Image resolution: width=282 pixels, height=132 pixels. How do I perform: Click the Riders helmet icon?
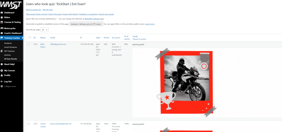pyautogui.click(x=2, y=17)
